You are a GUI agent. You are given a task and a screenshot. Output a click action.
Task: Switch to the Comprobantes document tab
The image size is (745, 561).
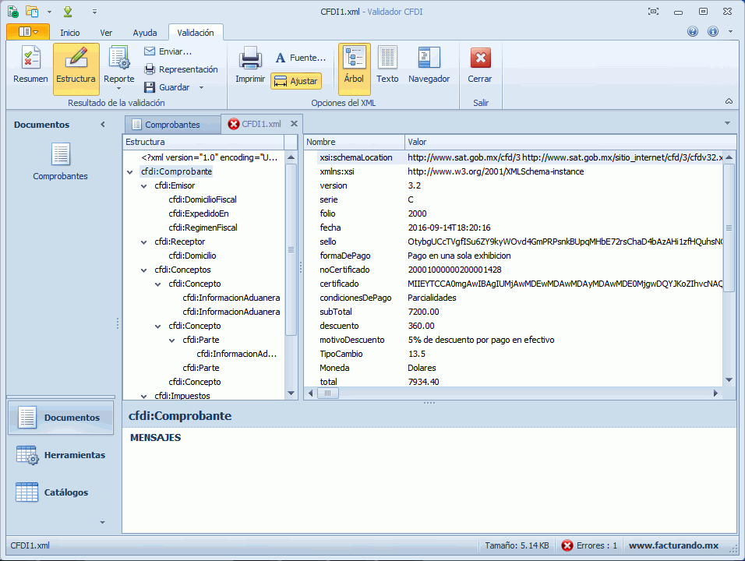172,125
